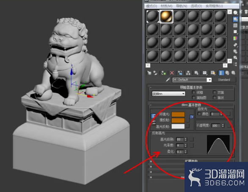The height and width of the screenshot is (192, 248).
Task: Open the Material/Map Navigator icon
Action: click(235, 64)
